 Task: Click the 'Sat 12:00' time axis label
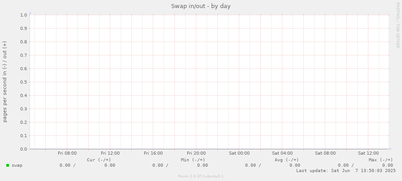[368, 153]
